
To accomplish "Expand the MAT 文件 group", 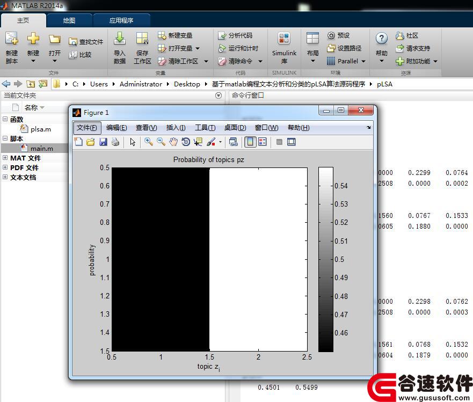I will point(5,158).
